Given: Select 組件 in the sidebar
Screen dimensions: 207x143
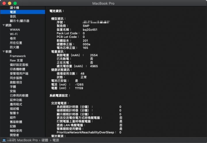Looking at the screenshot, I should click(x=13, y=117).
